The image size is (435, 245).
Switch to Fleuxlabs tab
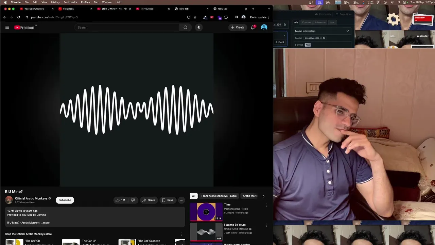(x=68, y=9)
